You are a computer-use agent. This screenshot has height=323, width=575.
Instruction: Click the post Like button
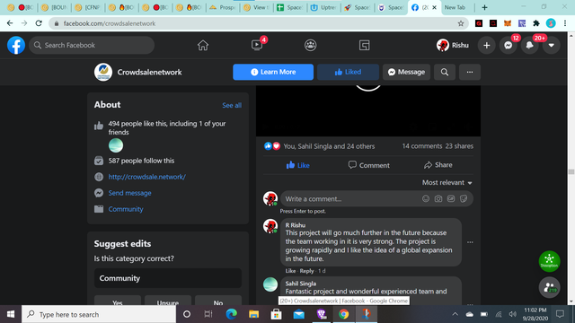point(297,165)
